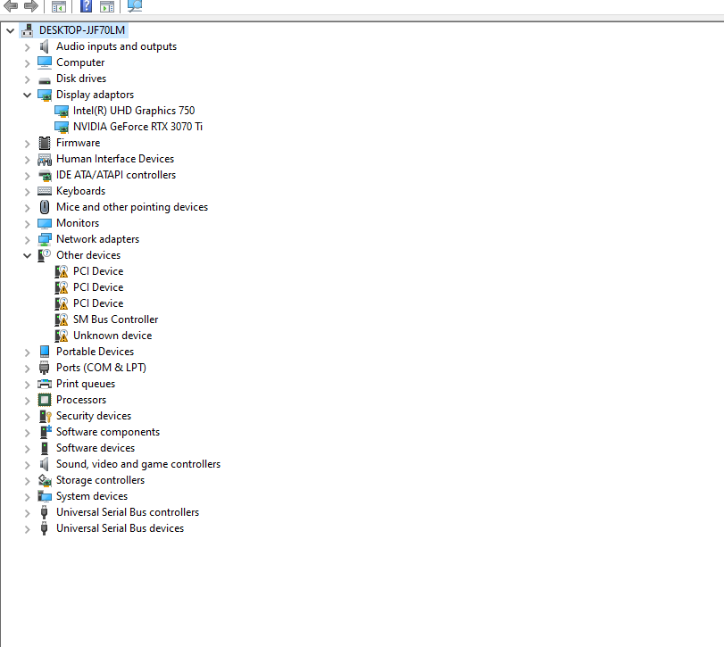Click the Keyboards icon
The width and height of the screenshot is (724, 647).
[45, 191]
